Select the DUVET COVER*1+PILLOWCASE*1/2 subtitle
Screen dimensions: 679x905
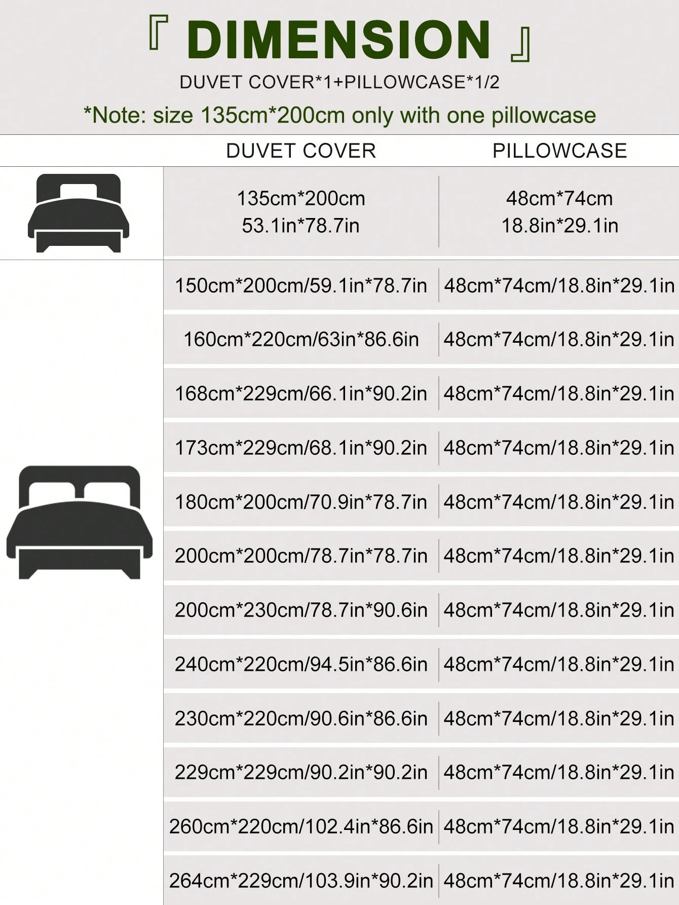coord(339,82)
